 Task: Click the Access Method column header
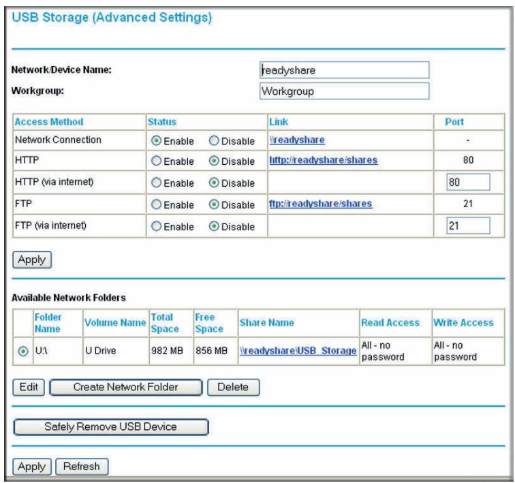pyautogui.click(x=49, y=122)
